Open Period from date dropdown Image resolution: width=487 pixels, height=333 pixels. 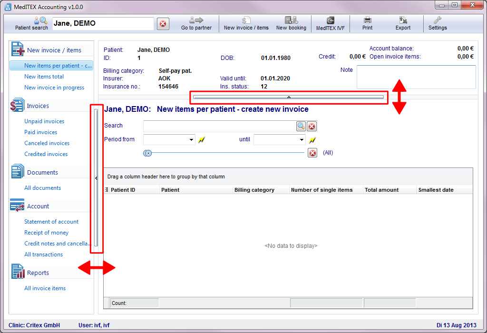coord(191,140)
